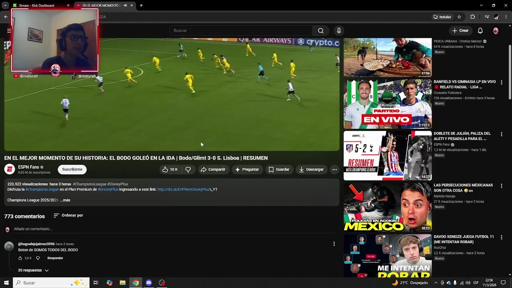The image size is (512, 288).
Task: Go back with browser back arrow
Action: 6,17
